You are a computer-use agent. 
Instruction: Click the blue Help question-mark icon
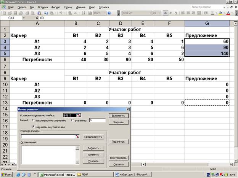[109, 13]
